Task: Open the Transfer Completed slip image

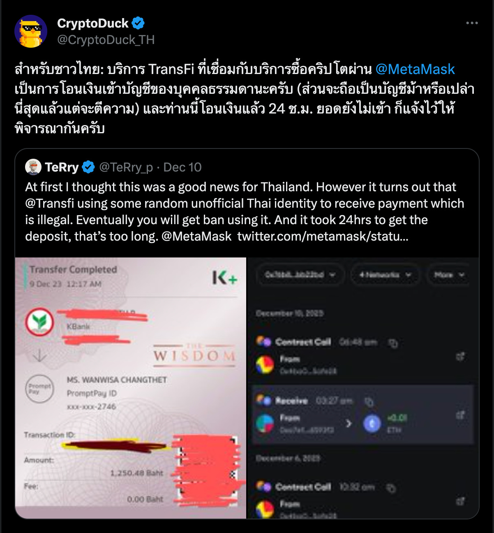Action: pos(131,388)
